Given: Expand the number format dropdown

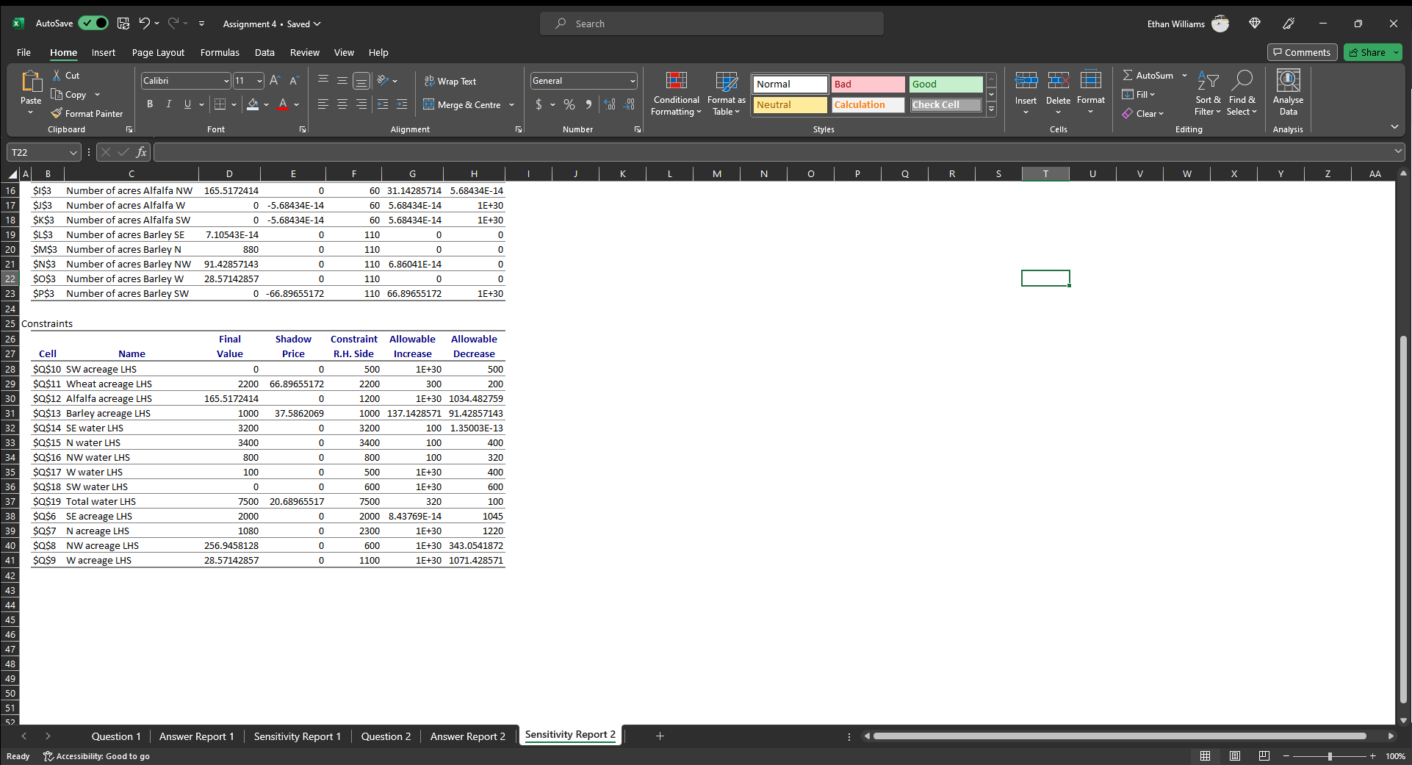Looking at the screenshot, I should coord(632,81).
